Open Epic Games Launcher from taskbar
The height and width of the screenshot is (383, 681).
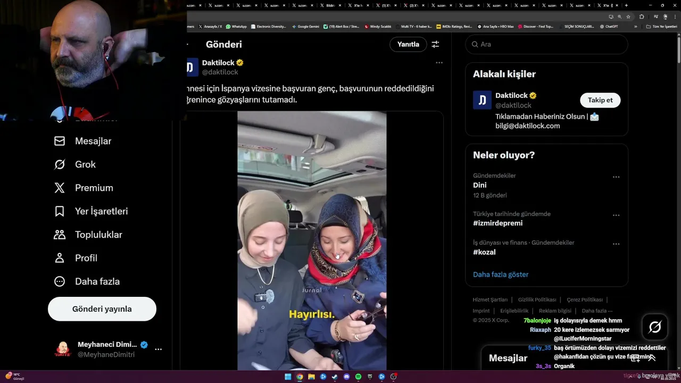pyautogui.click(x=370, y=377)
